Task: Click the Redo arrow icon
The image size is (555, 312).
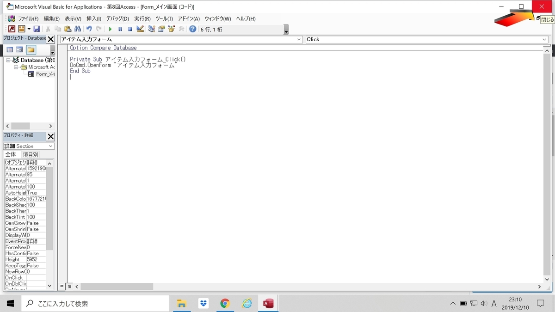Action: point(99,29)
